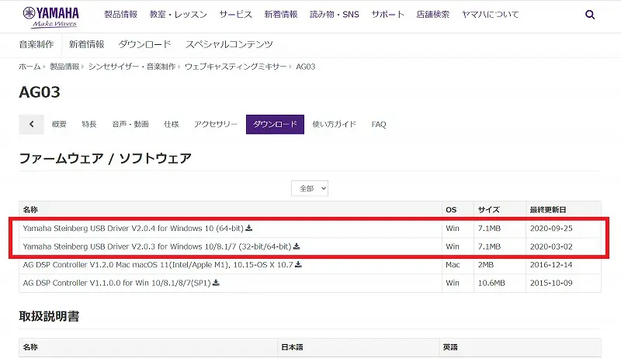Go to ウェブキャスティングミキサー breadcrumb
This screenshot has width=621, height=358.
pyautogui.click(x=236, y=67)
